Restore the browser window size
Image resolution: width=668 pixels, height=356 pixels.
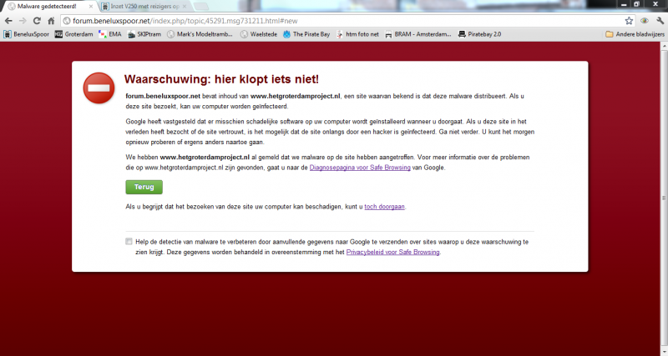(x=636, y=4)
